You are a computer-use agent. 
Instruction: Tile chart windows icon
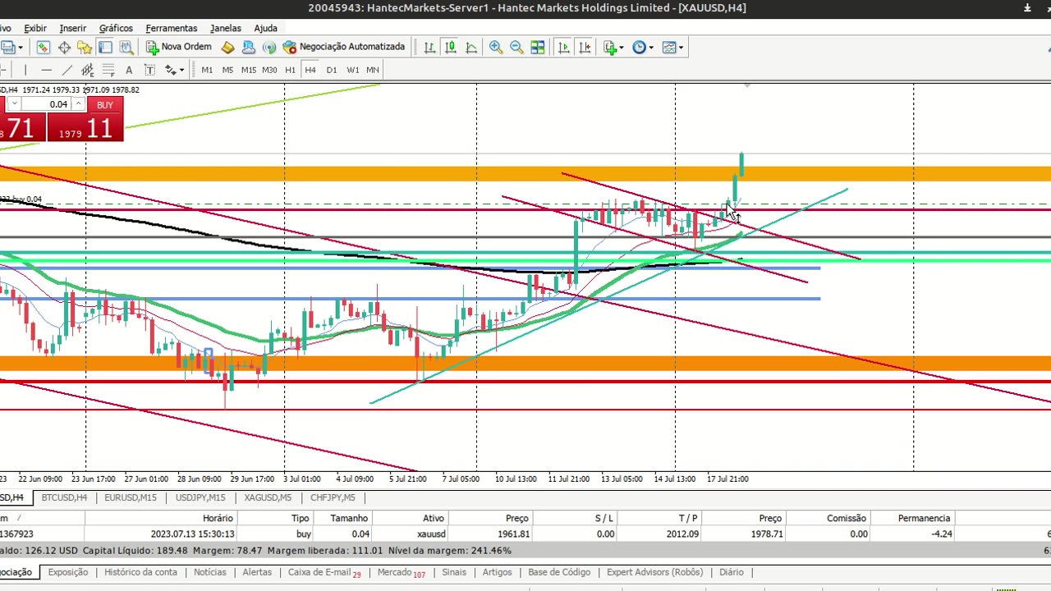(537, 47)
